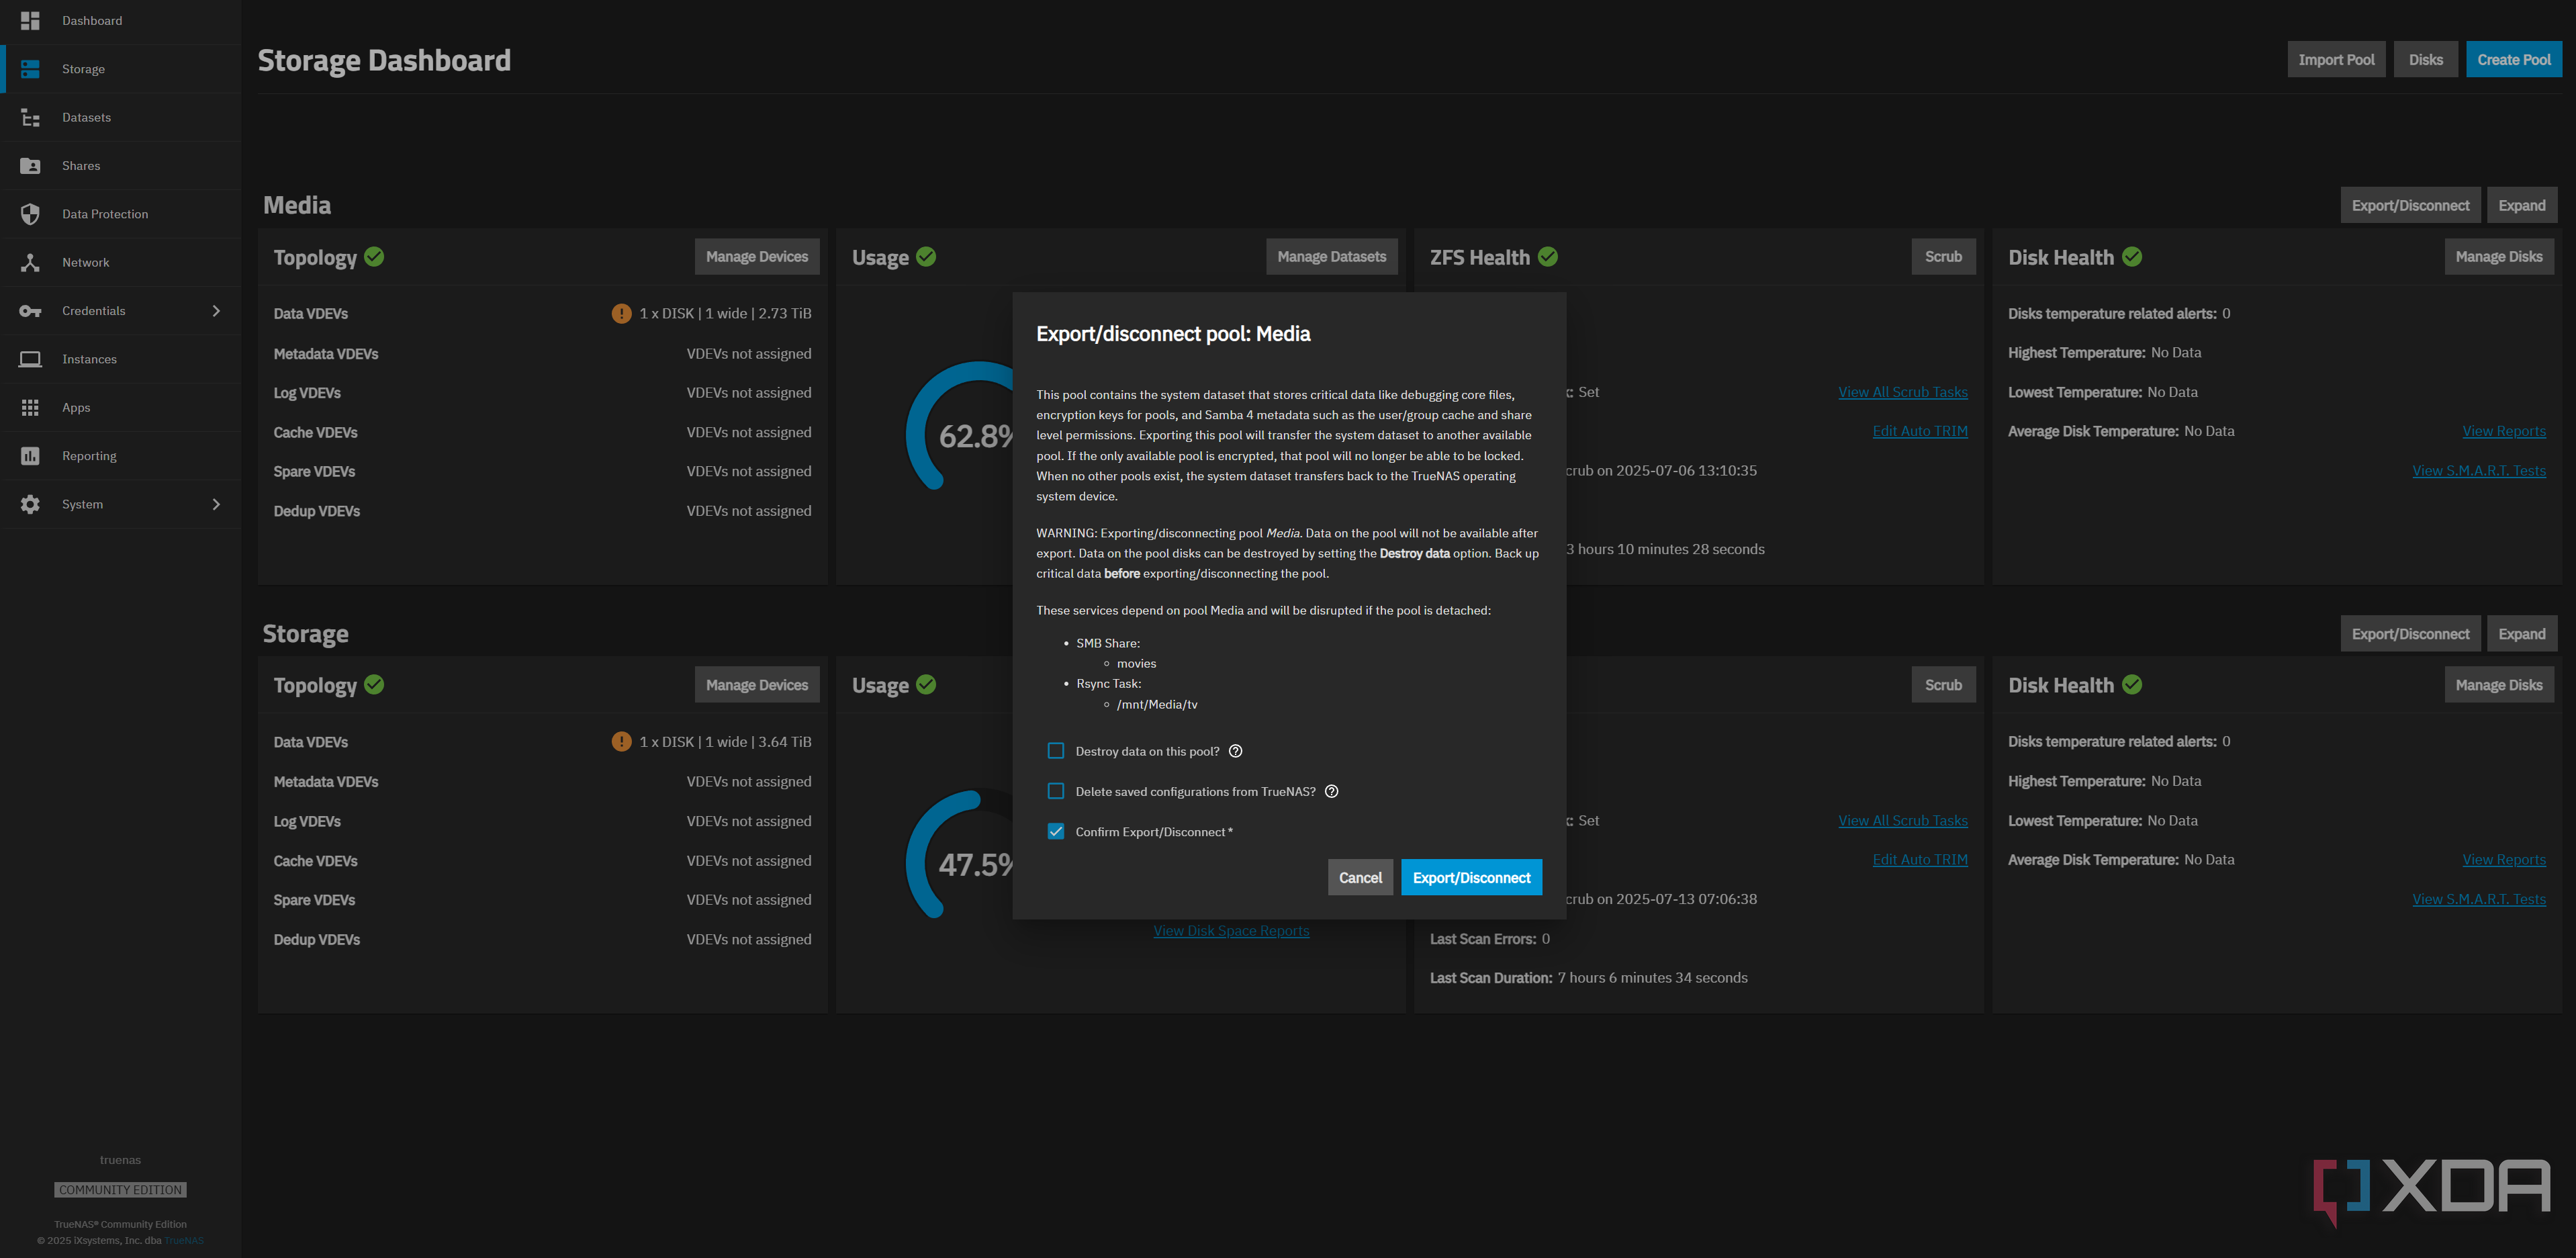This screenshot has height=1258, width=2576.
Task: Enable Destroy data on this pool checkbox
Action: (x=1056, y=751)
